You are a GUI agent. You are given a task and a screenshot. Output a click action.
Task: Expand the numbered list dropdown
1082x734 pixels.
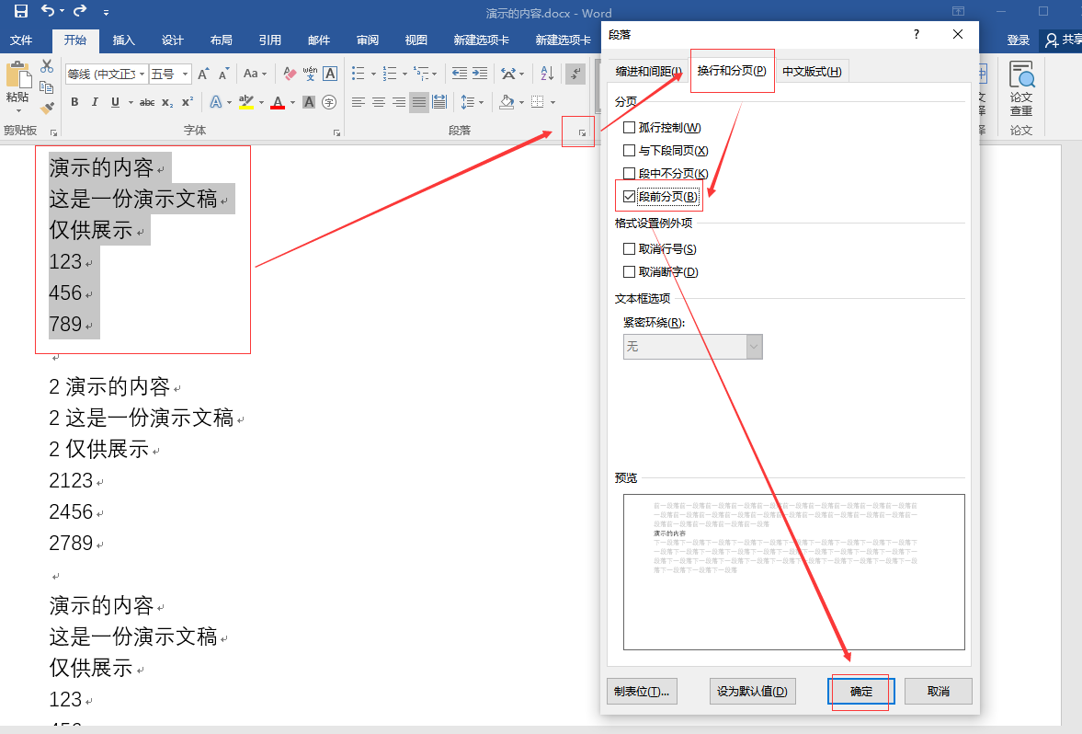point(404,74)
